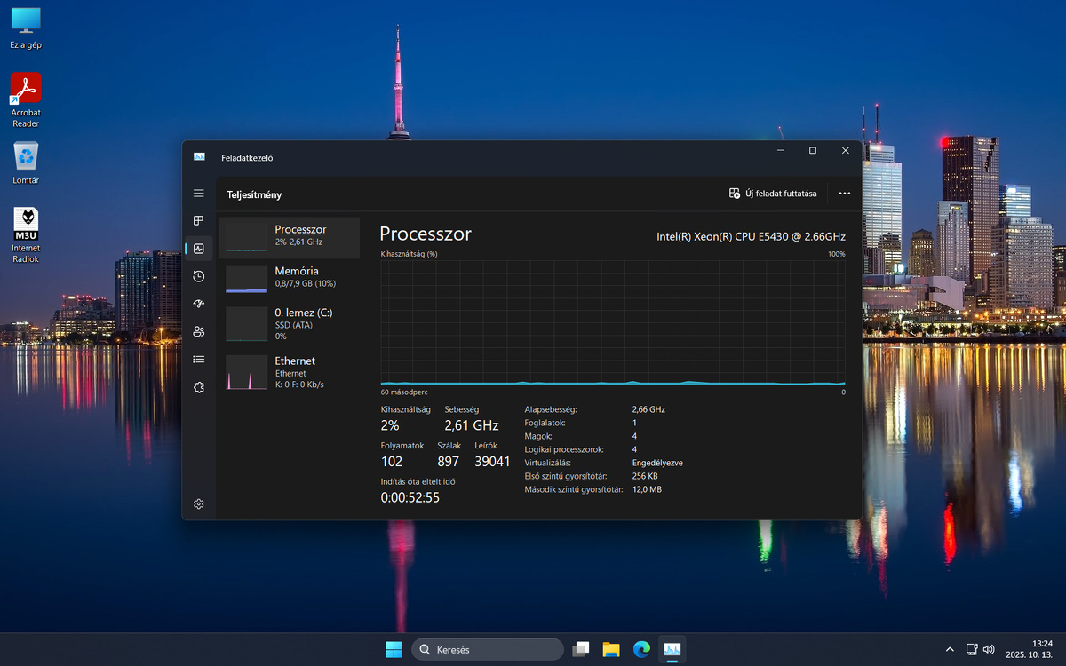Select the Acrobat Reader desktop shortcut
The height and width of the screenshot is (666, 1066).
(26, 99)
